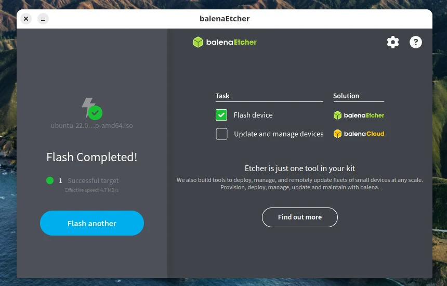Click the "Provision, deploy, manage" description line
The image size is (447, 286).
(300, 187)
